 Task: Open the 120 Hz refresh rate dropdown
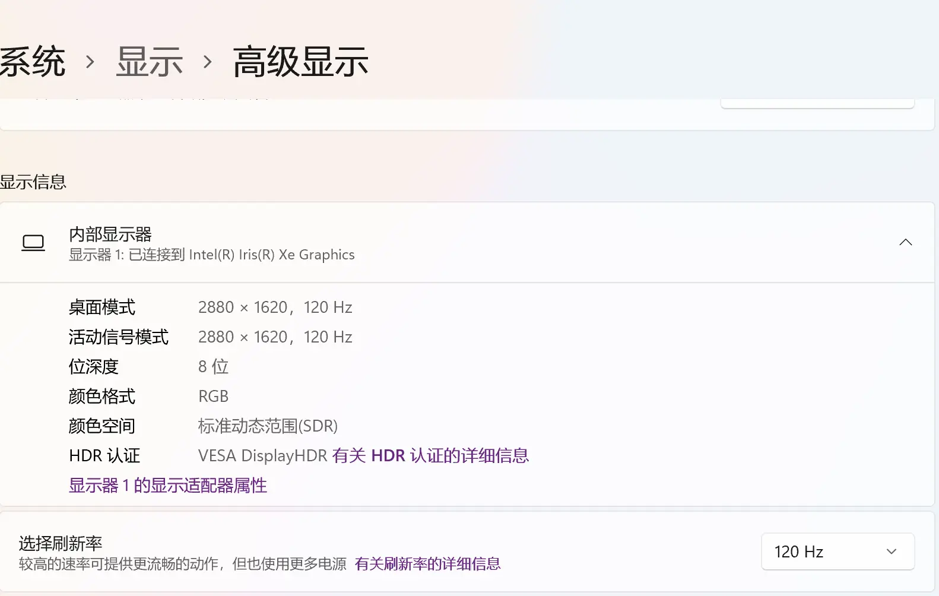tap(837, 551)
